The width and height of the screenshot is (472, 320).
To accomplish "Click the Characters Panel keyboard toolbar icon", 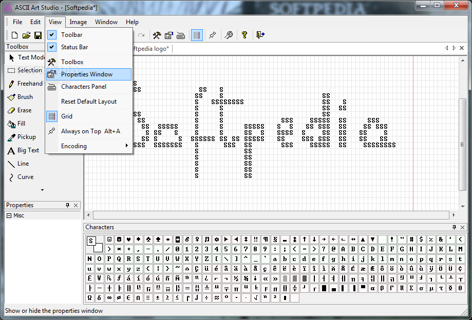I will [181, 35].
